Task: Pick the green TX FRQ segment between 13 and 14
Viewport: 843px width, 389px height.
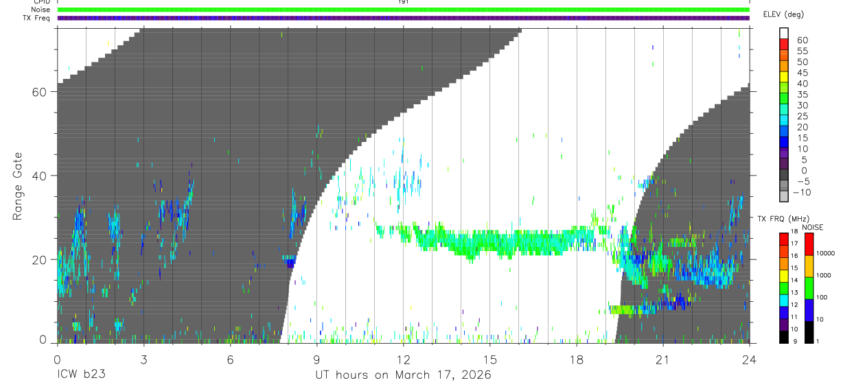Action: click(x=784, y=288)
